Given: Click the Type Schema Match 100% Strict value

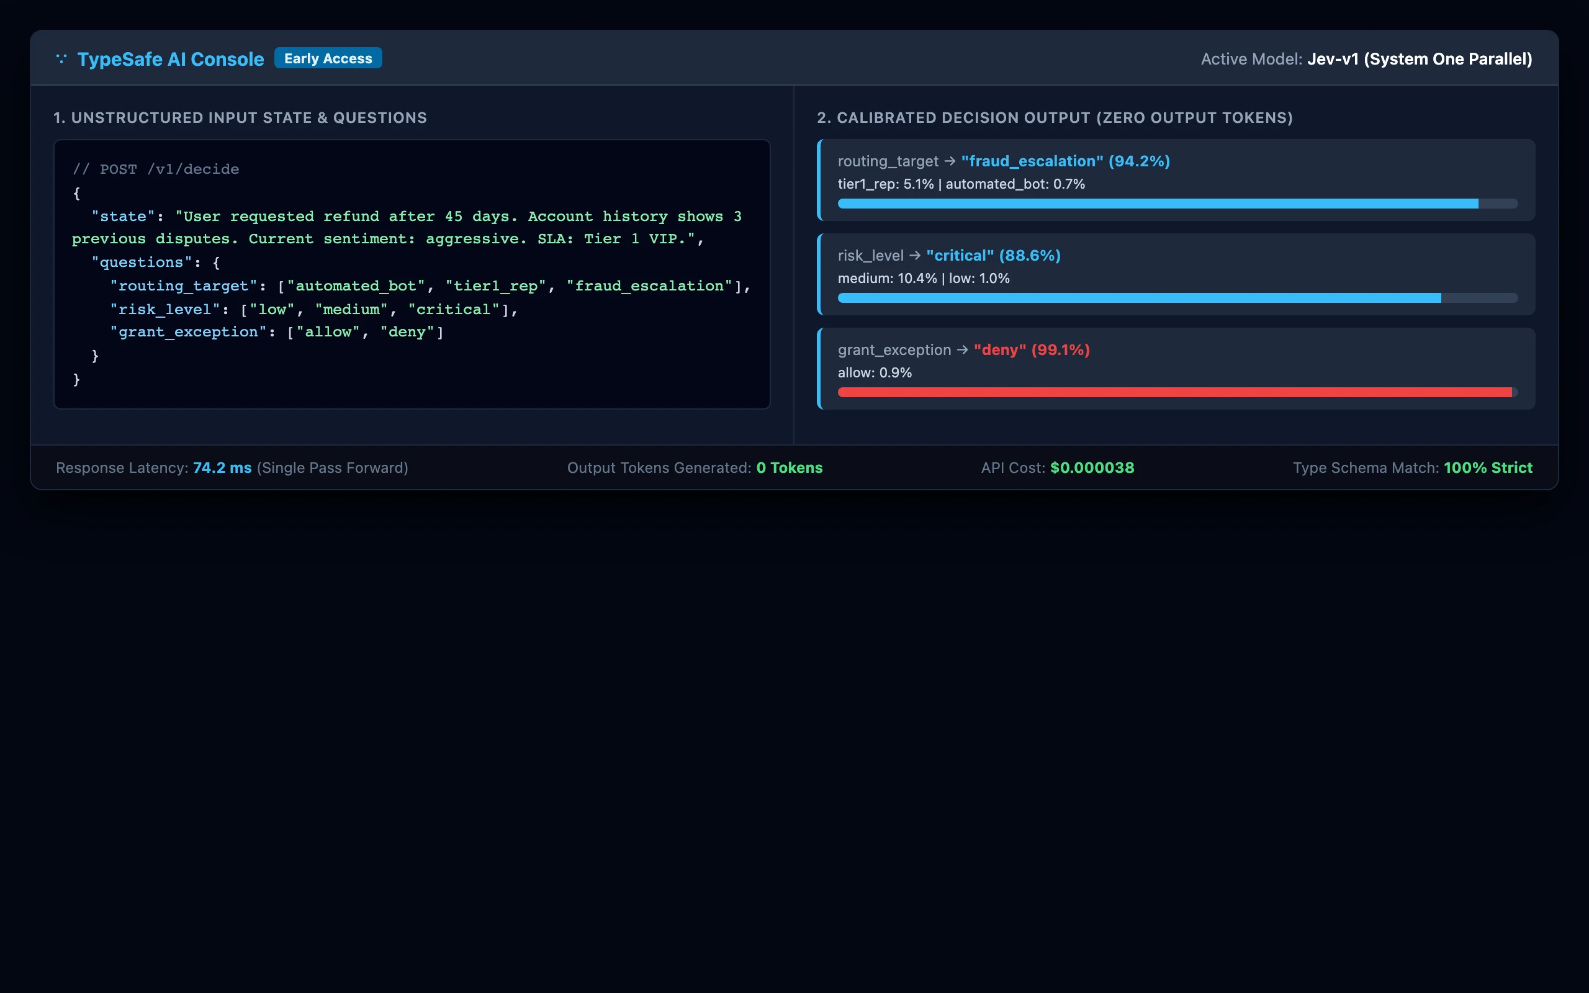Looking at the screenshot, I should [x=1488, y=467].
